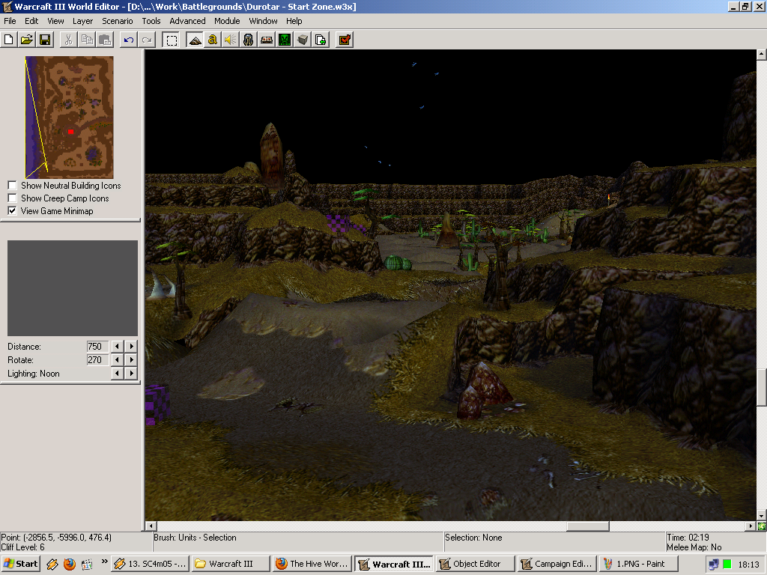767x575 pixels.
Task: Switch to Object Editor taskbar window
Action: pyautogui.click(x=476, y=564)
